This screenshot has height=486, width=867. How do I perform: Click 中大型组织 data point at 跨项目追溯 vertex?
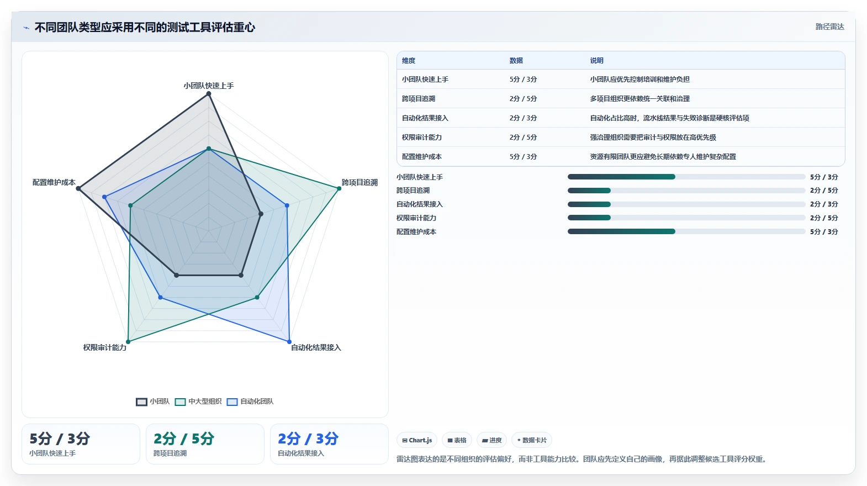click(x=339, y=188)
